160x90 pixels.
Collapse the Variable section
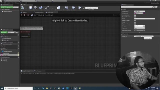click(x=121, y=9)
